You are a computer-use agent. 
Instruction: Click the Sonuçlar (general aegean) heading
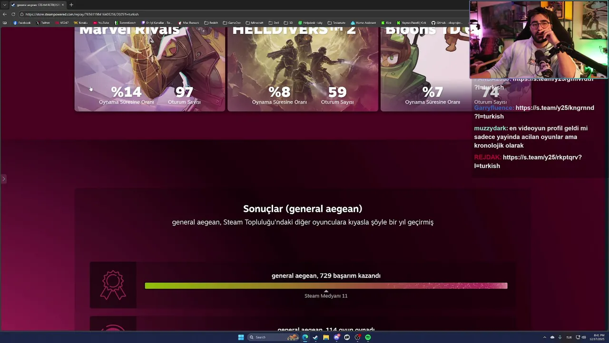(303, 209)
